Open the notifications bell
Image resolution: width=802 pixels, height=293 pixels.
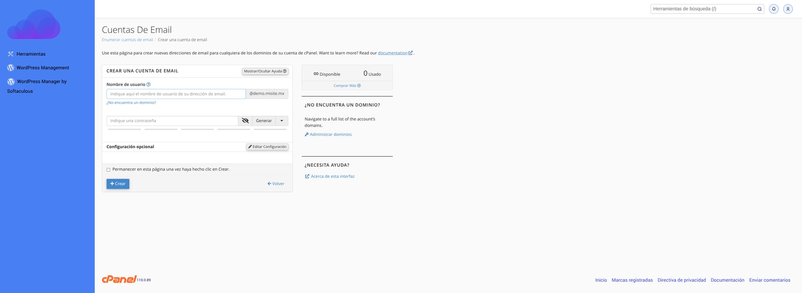pyautogui.click(x=774, y=9)
